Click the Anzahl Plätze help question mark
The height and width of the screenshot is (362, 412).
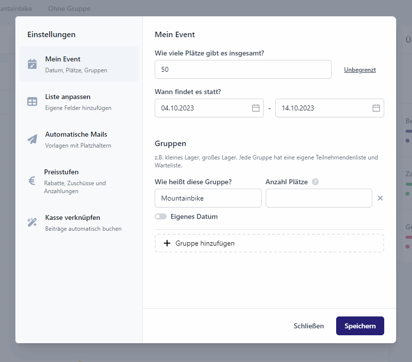tap(315, 182)
